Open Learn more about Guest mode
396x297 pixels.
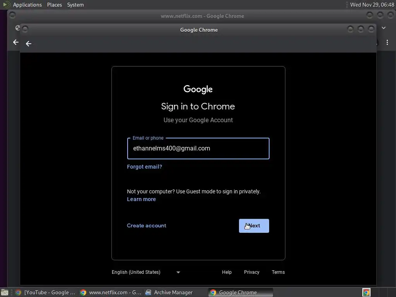pyautogui.click(x=142, y=199)
